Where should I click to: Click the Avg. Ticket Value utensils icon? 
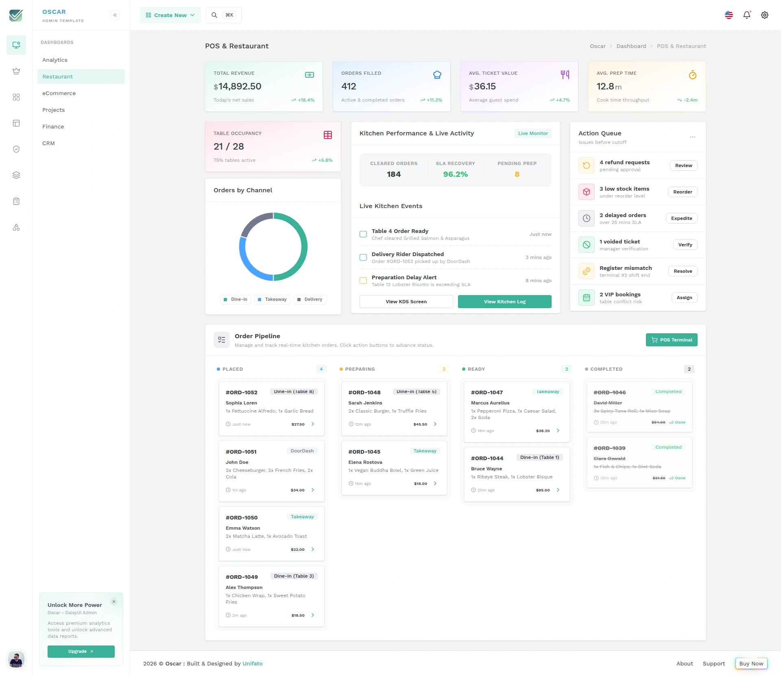coord(565,75)
